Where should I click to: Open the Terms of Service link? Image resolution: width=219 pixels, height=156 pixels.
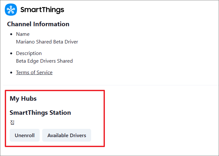(x=34, y=73)
